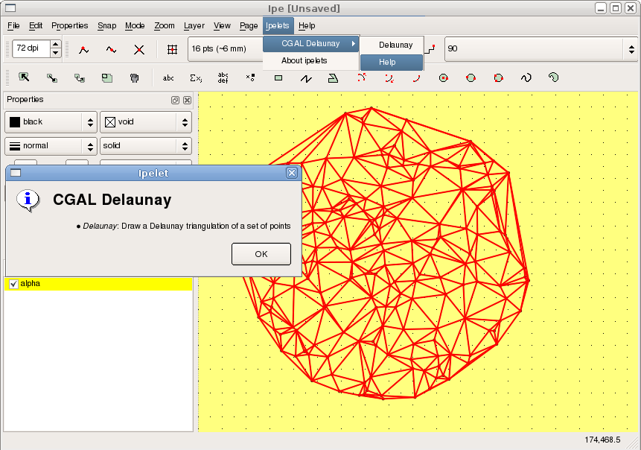Close the Ipelet dialog window

coord(292,173)
